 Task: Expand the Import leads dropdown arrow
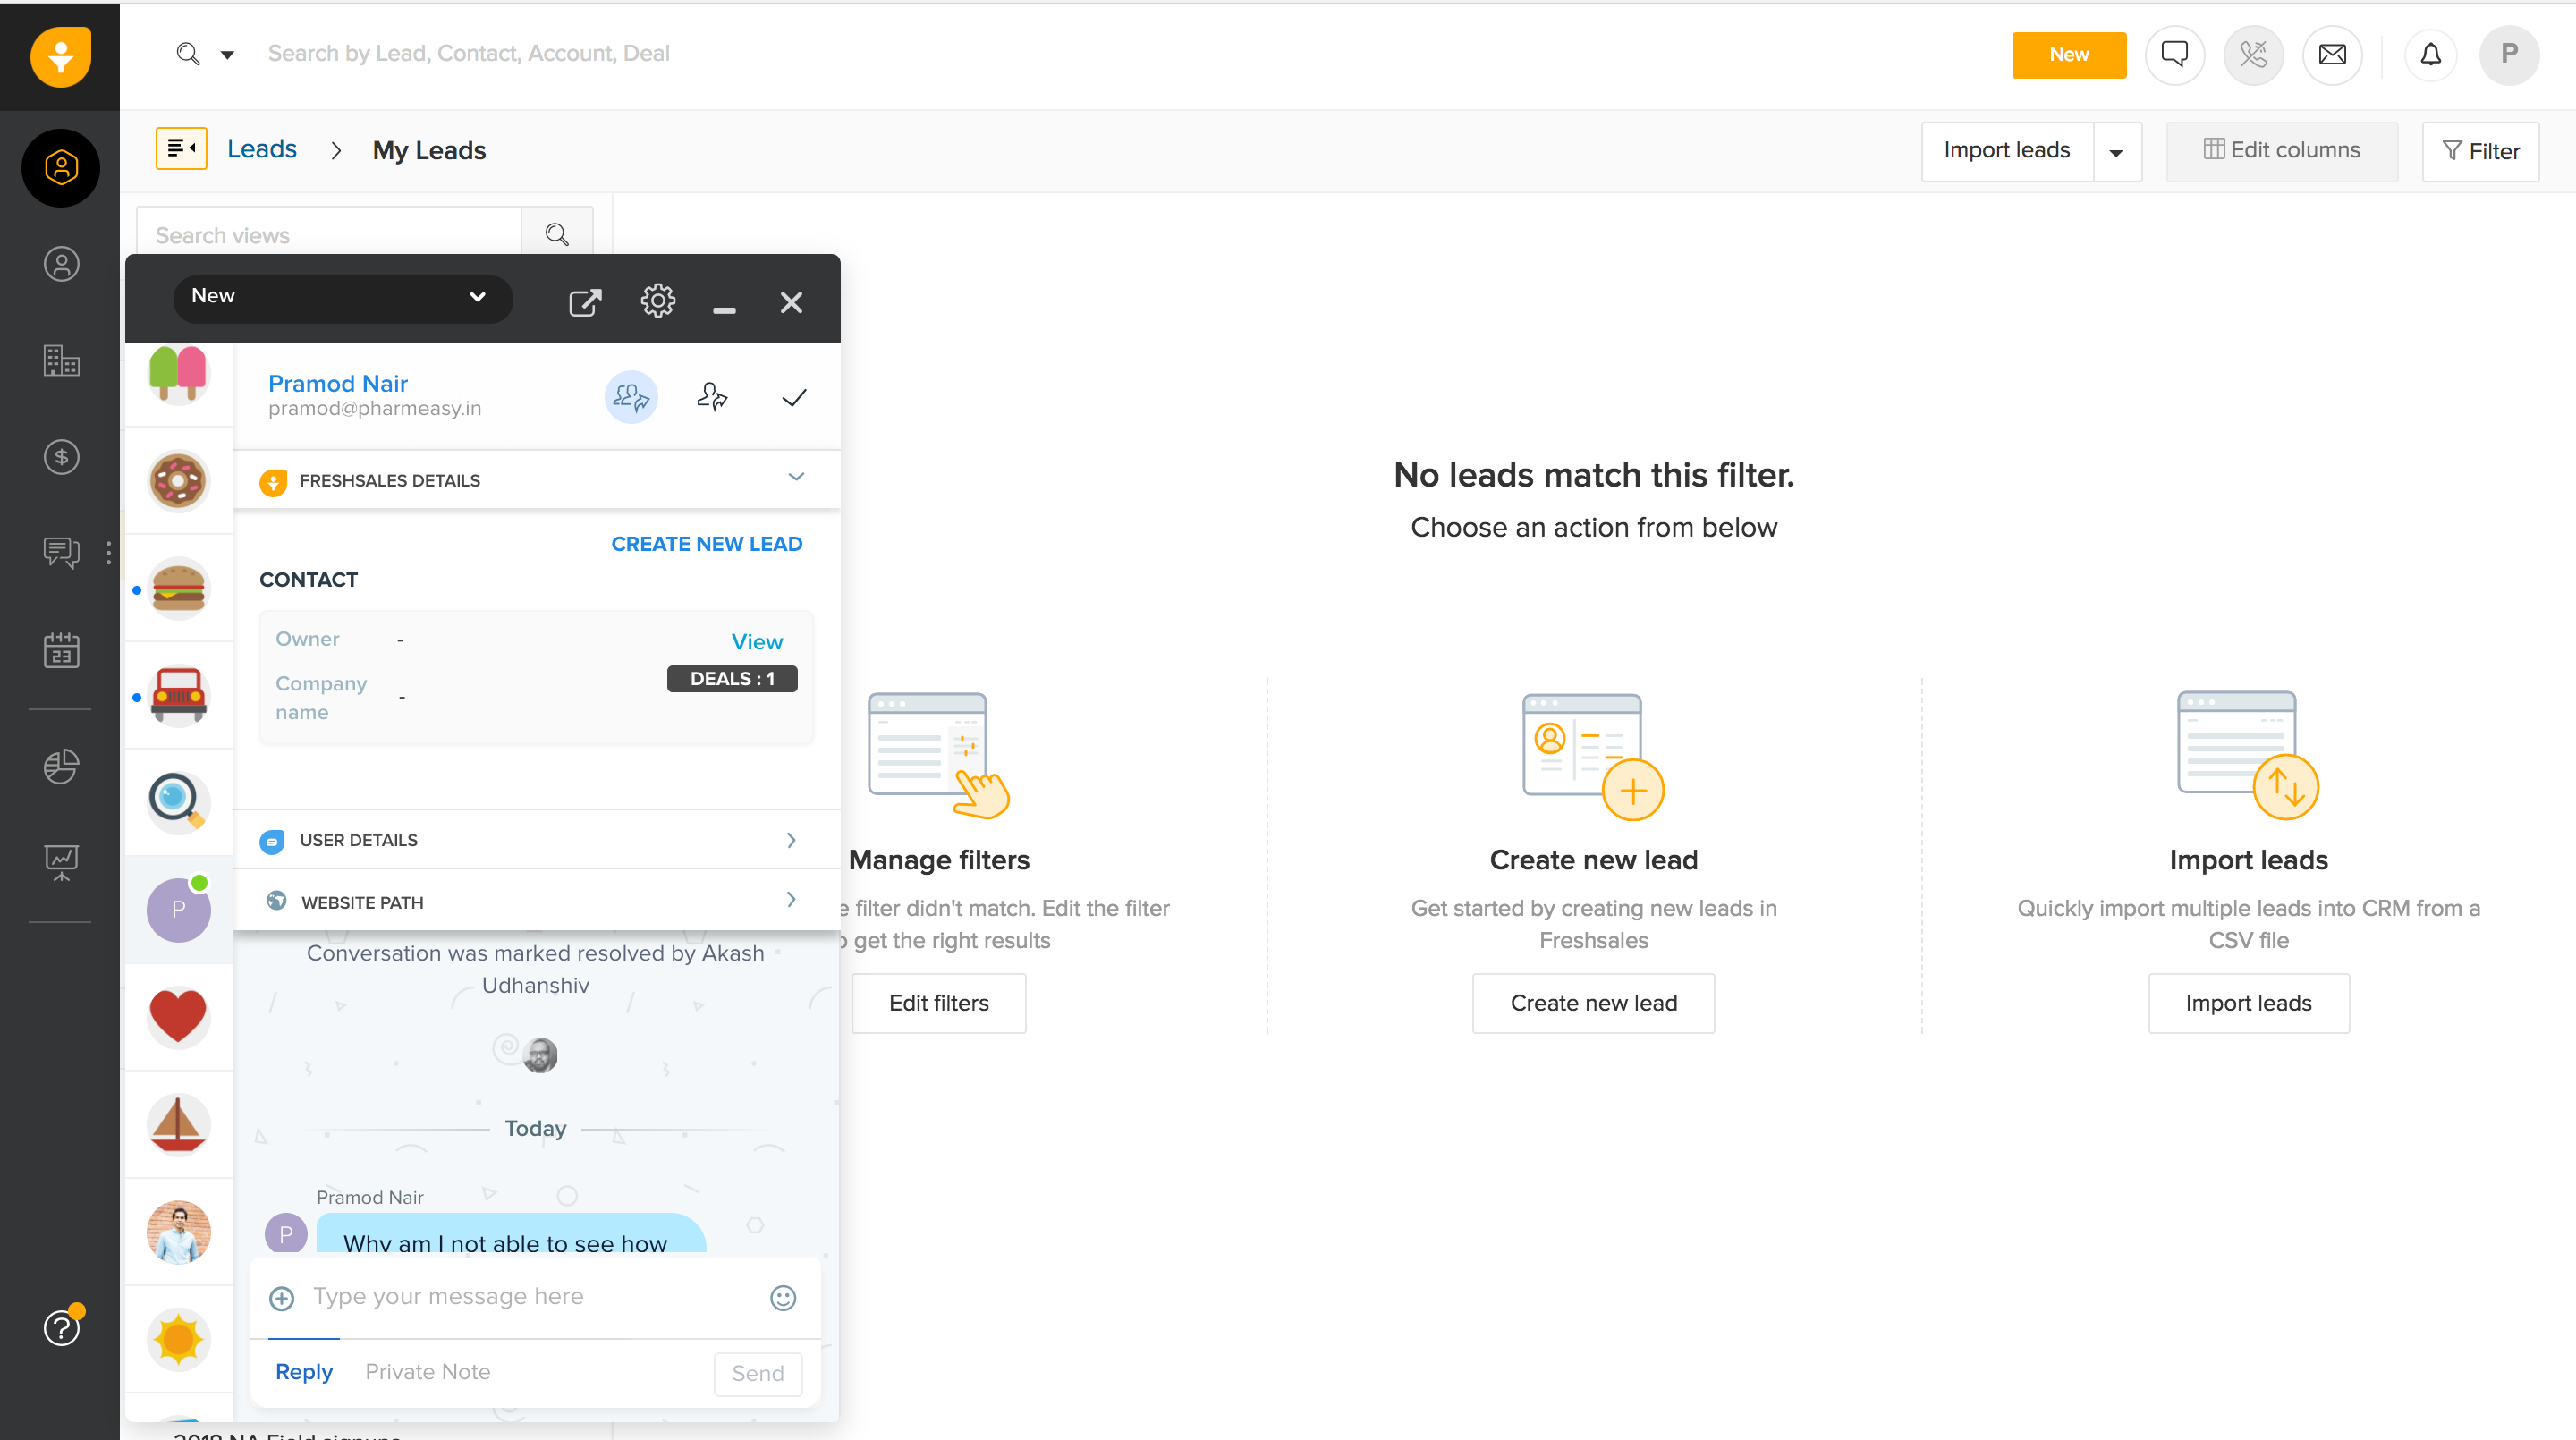pos(2117,151)
